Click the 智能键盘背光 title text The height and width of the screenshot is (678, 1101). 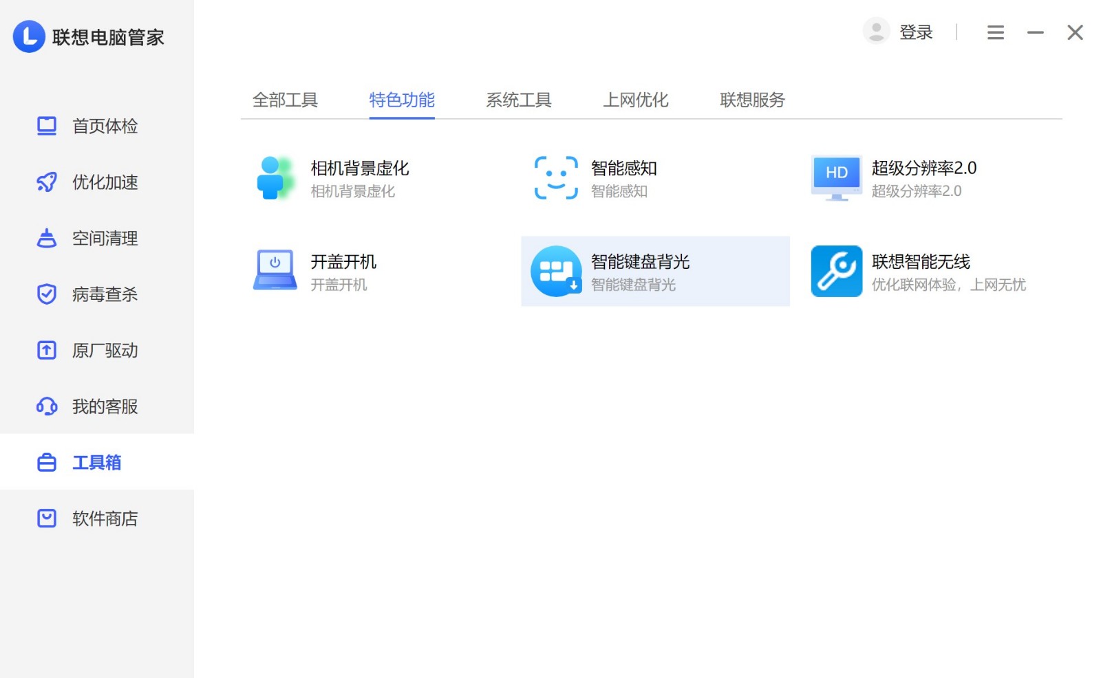click(x=641, y=262)
